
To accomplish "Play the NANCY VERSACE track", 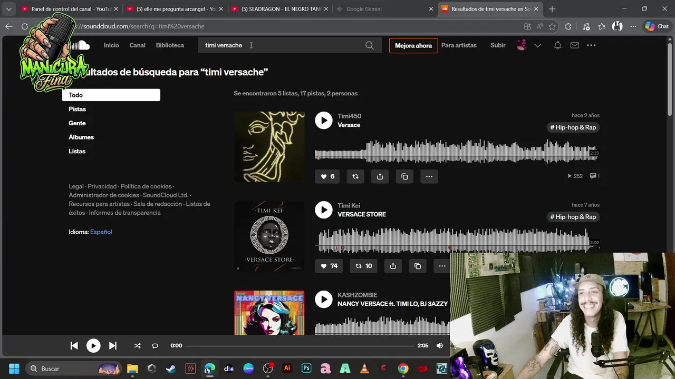I will (x=324, y=299).
